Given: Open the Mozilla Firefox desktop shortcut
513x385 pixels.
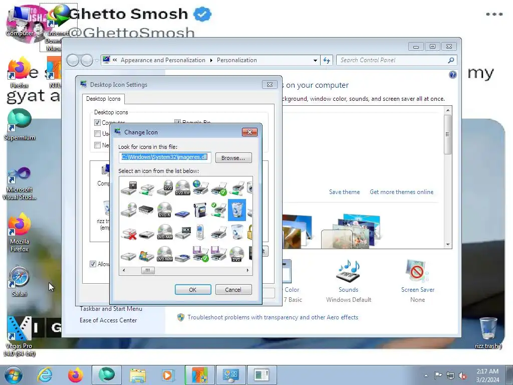Looking at the screenshot, I should [20, 233].
